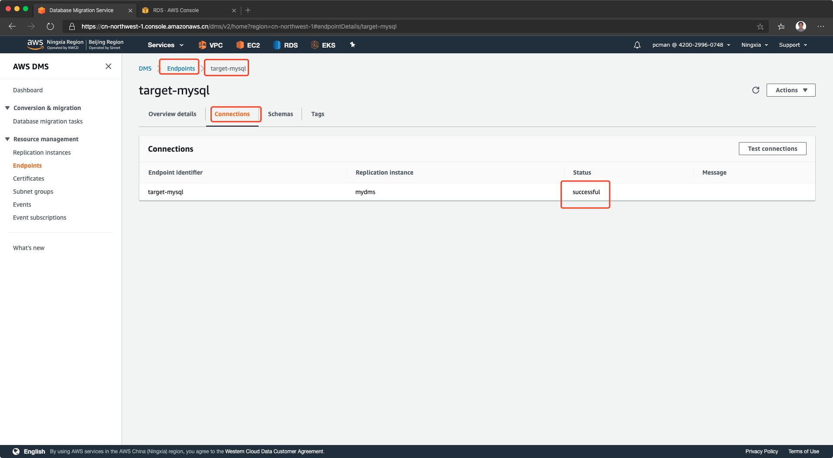Open the EC2 service shortcut
This screenshot has width=833, height=458.
click(248, 45)
